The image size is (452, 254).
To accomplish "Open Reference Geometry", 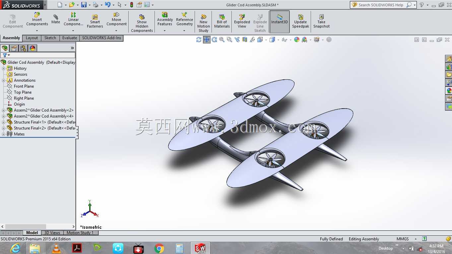I will point(184,19).
